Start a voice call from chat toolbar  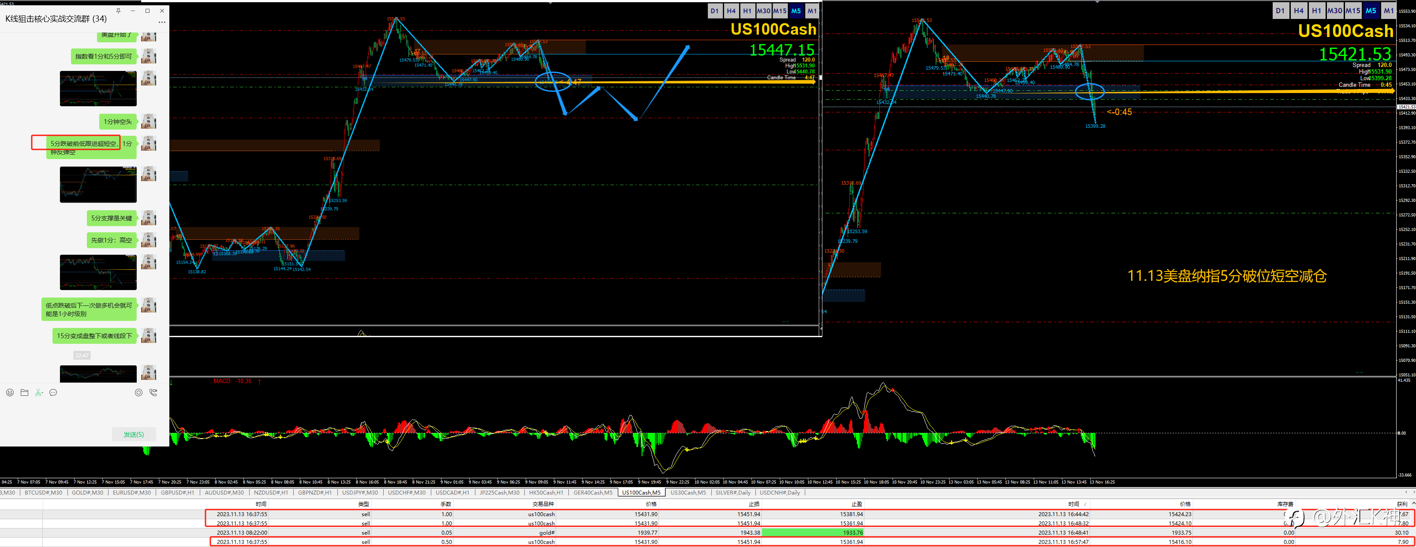click(153, 393)
